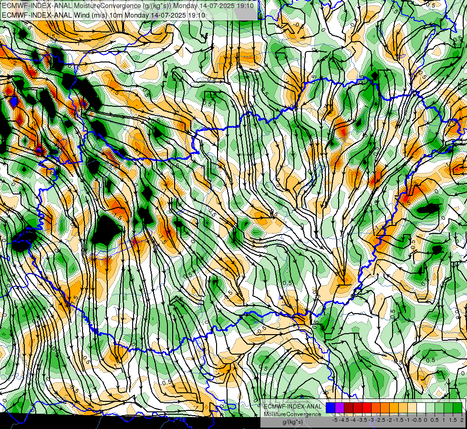Image resolution: width=467 pixels, height=429 pixels.
Task: Click the legend tick value -0.5
Action: click(x=416, y=420)
